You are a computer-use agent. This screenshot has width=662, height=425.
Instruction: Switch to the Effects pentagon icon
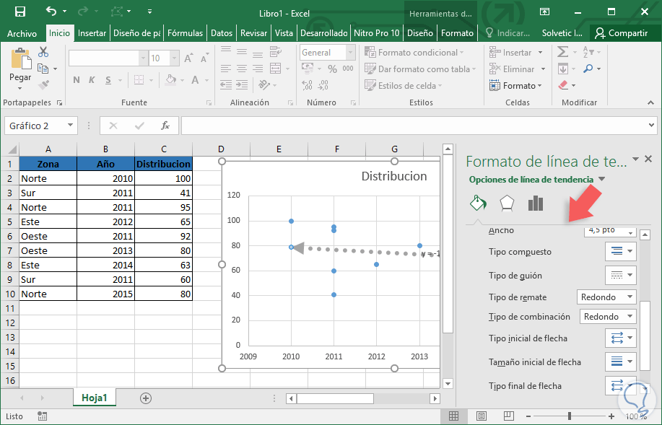(x=507, y=203)
